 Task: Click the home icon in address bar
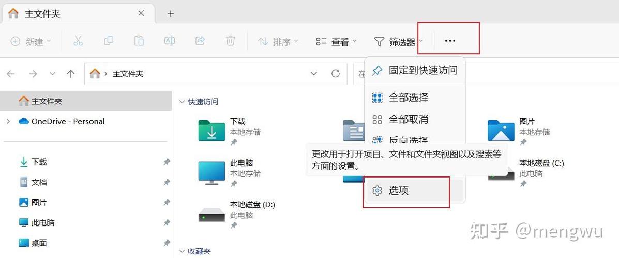click(95, 74)
